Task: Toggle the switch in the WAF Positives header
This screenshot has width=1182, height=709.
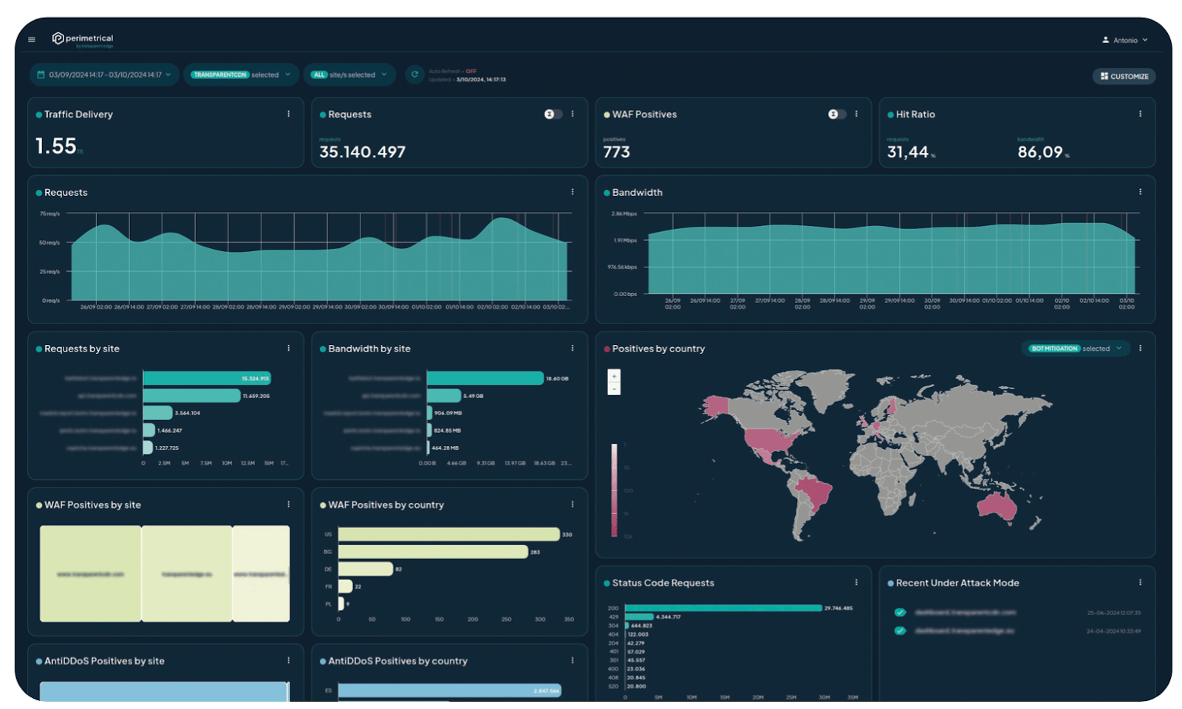Action: tap(837, 114)
